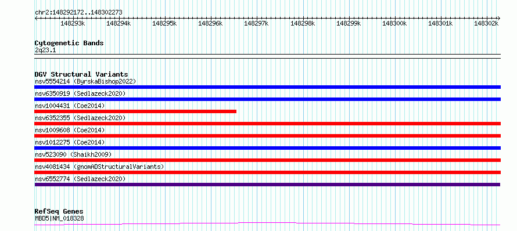Viewport: 517px width, 231px height.
Task: Open variant nsv6552774 (Sedlazeck2020) label
Action: coord(80,179)
